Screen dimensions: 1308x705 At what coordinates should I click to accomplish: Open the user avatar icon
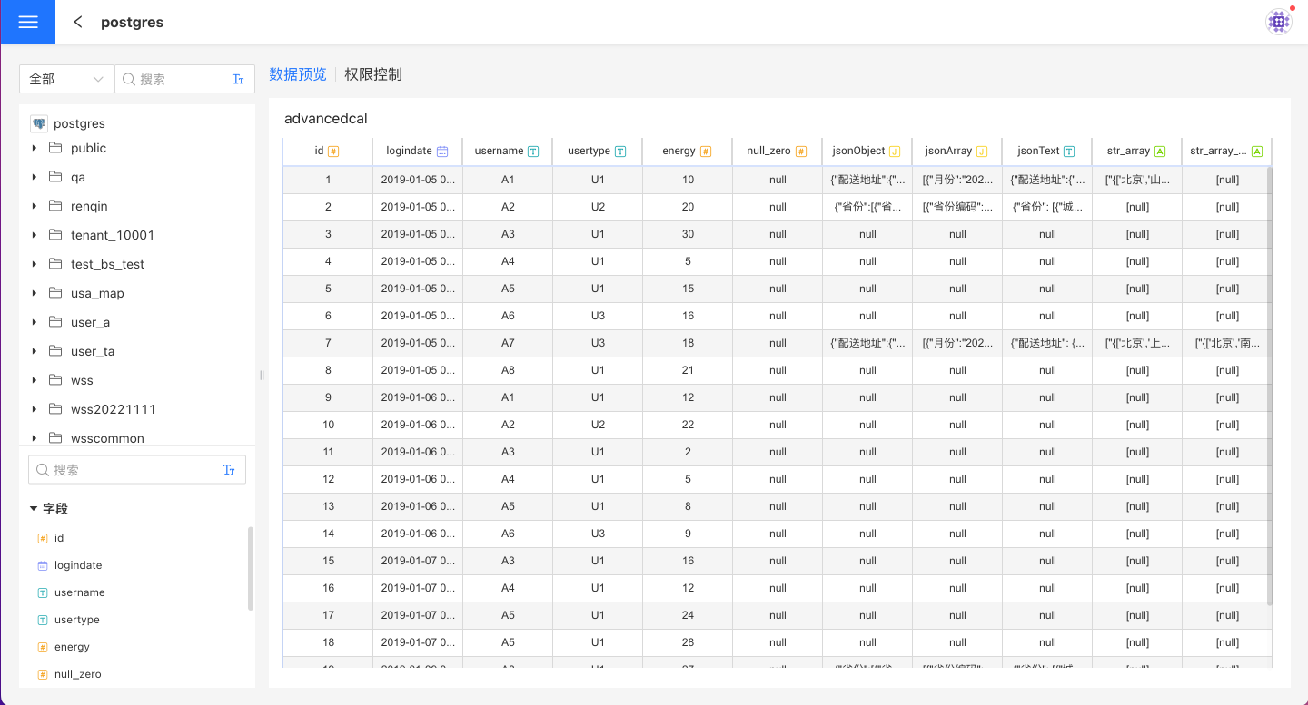tap(1279, 22)
